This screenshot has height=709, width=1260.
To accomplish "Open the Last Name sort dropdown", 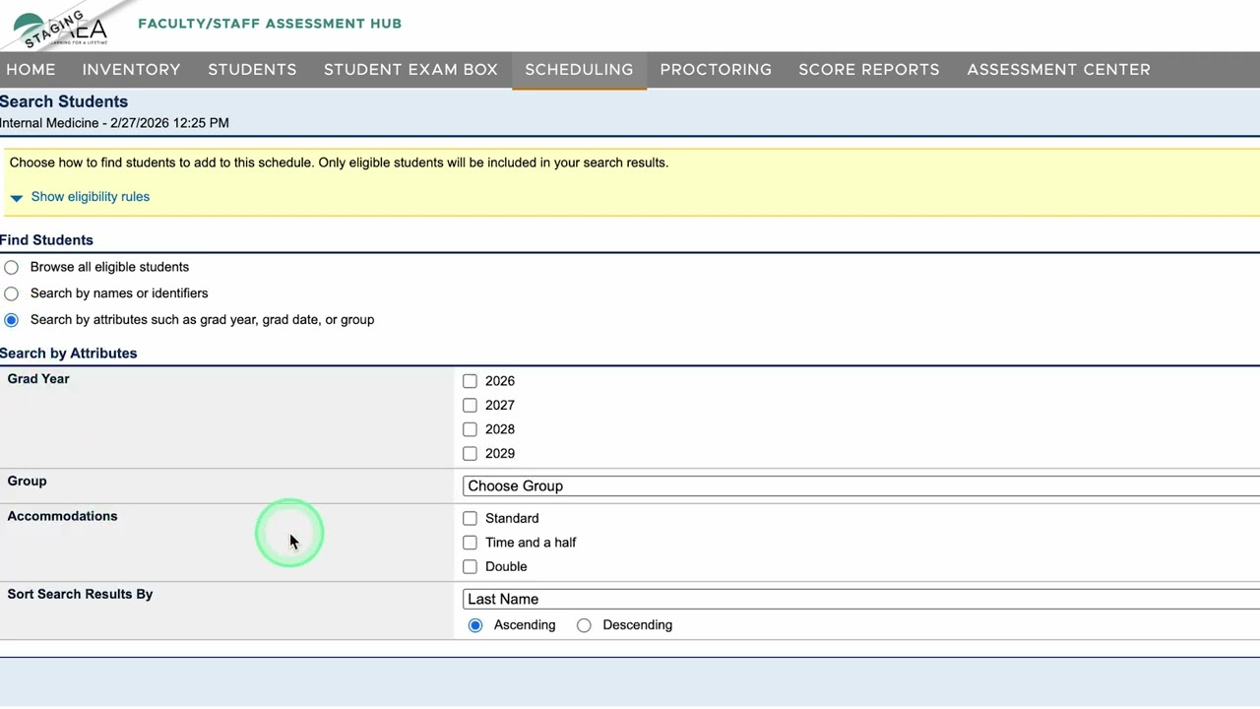I will click(x=861, y=599).
